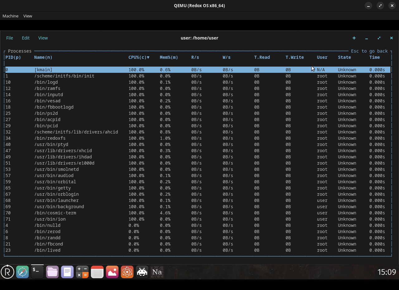Launch the space invaders game icon
399x290 pixels.
pyautogui.click(x=142, y=272)
